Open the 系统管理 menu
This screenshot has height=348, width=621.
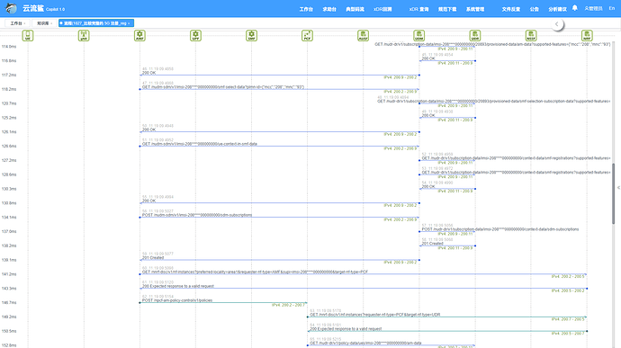tap(475, 9)
